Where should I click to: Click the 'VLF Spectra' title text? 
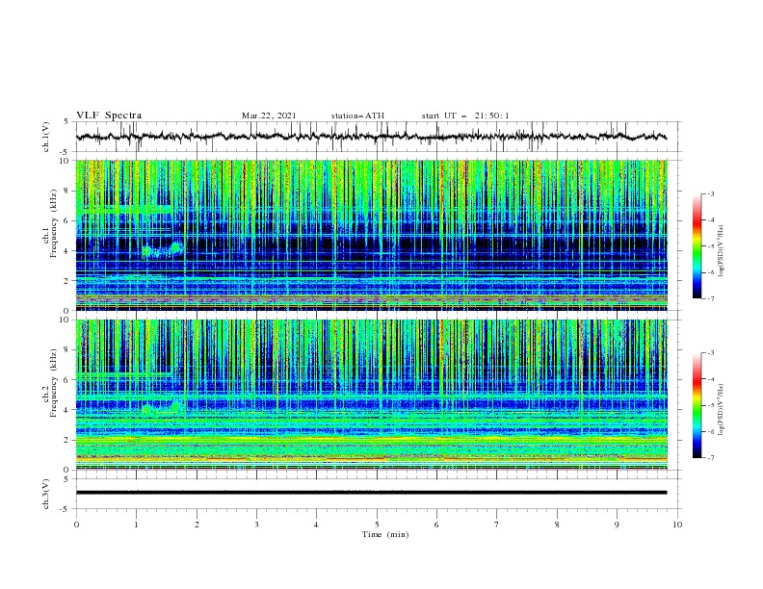(109, 115)
